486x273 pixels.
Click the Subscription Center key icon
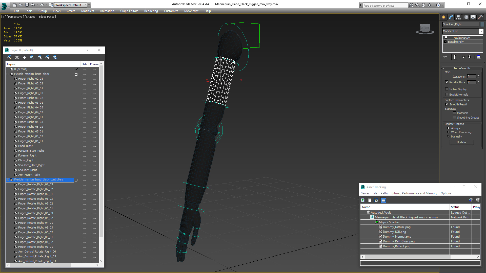pos(417,5)
